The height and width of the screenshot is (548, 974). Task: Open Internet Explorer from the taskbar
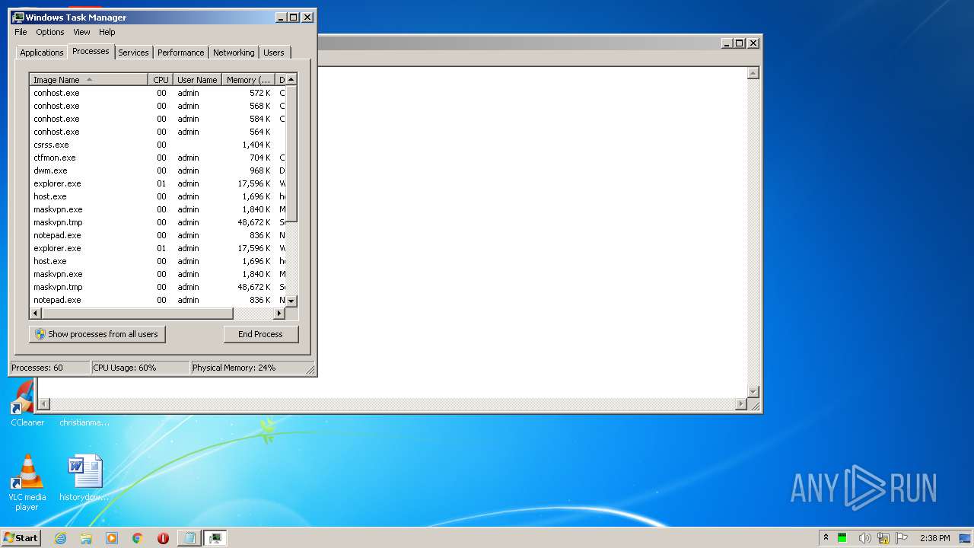coord(61,538)
